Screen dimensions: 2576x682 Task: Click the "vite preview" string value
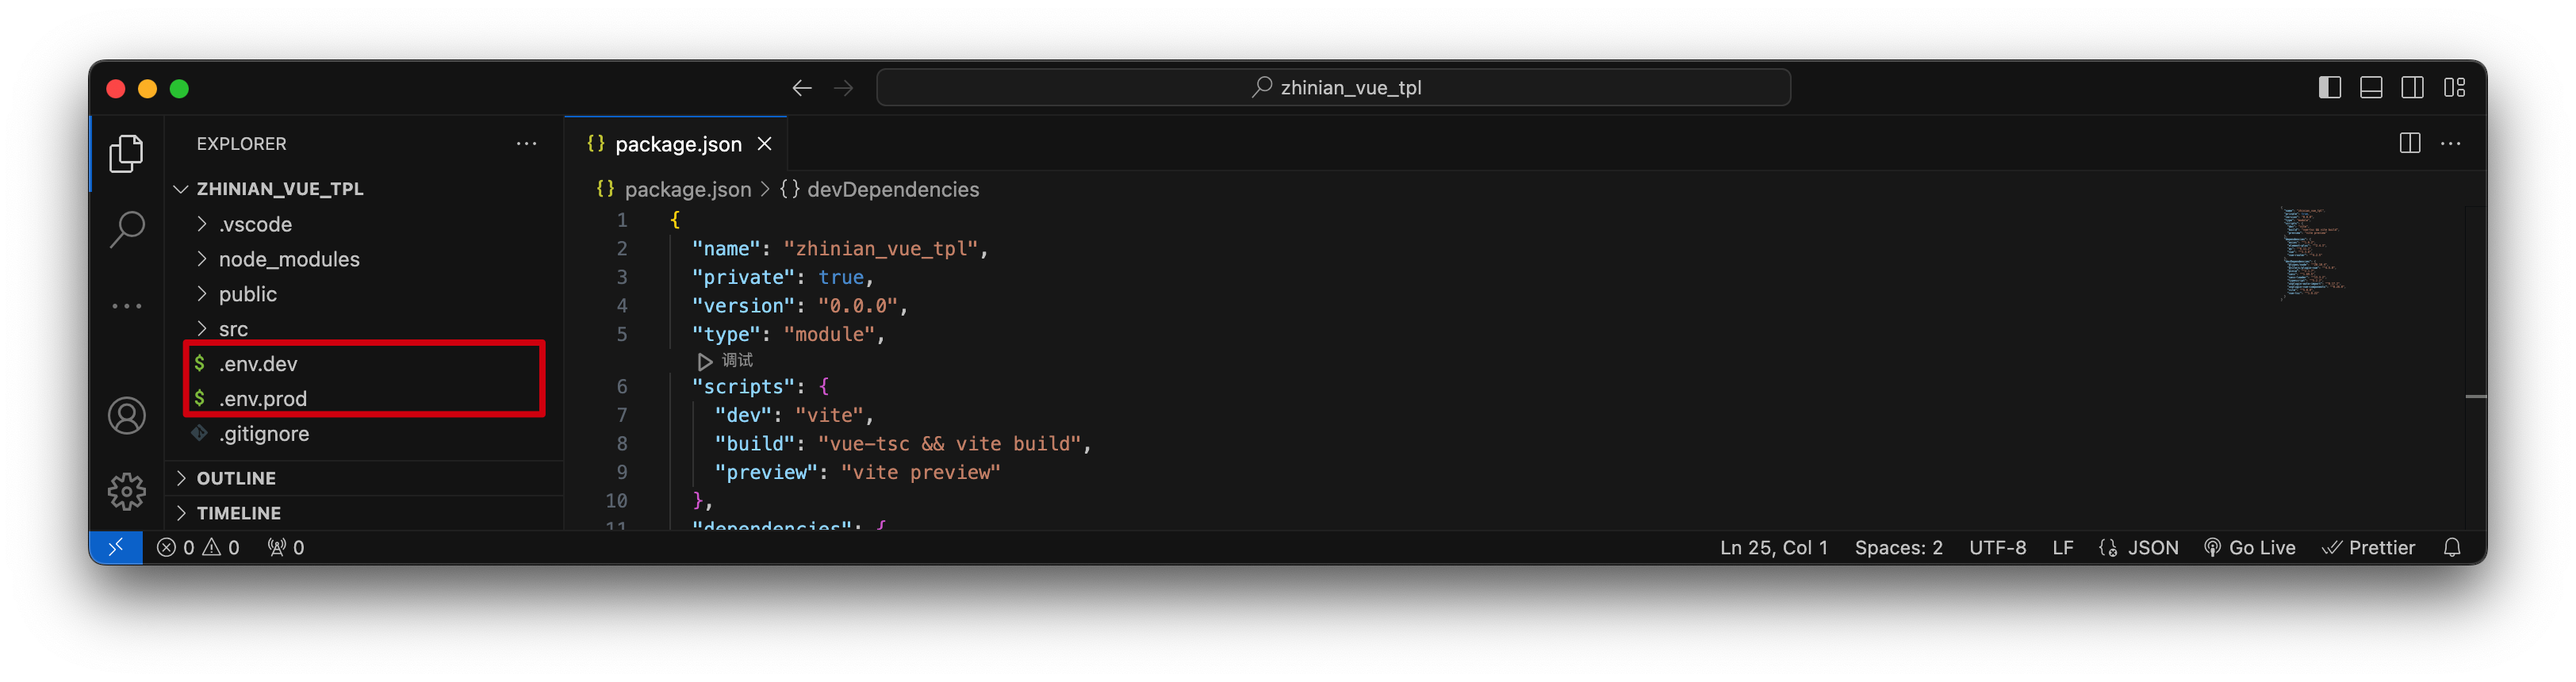click(920, 472)
